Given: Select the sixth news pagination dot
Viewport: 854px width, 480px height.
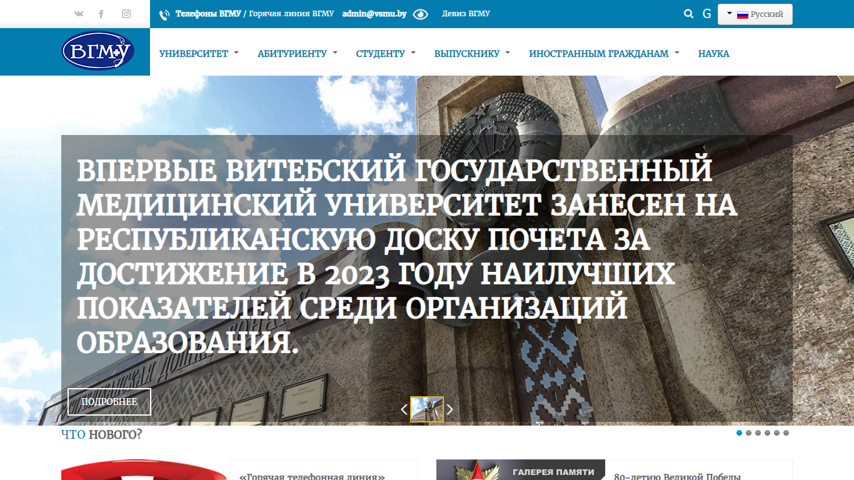Looking at the screenshot, I should tap(786, 432).
